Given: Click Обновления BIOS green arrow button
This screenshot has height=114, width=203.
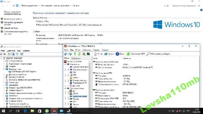Looking at the screenshot, I should pyautogui.click(x=136, y=54).
